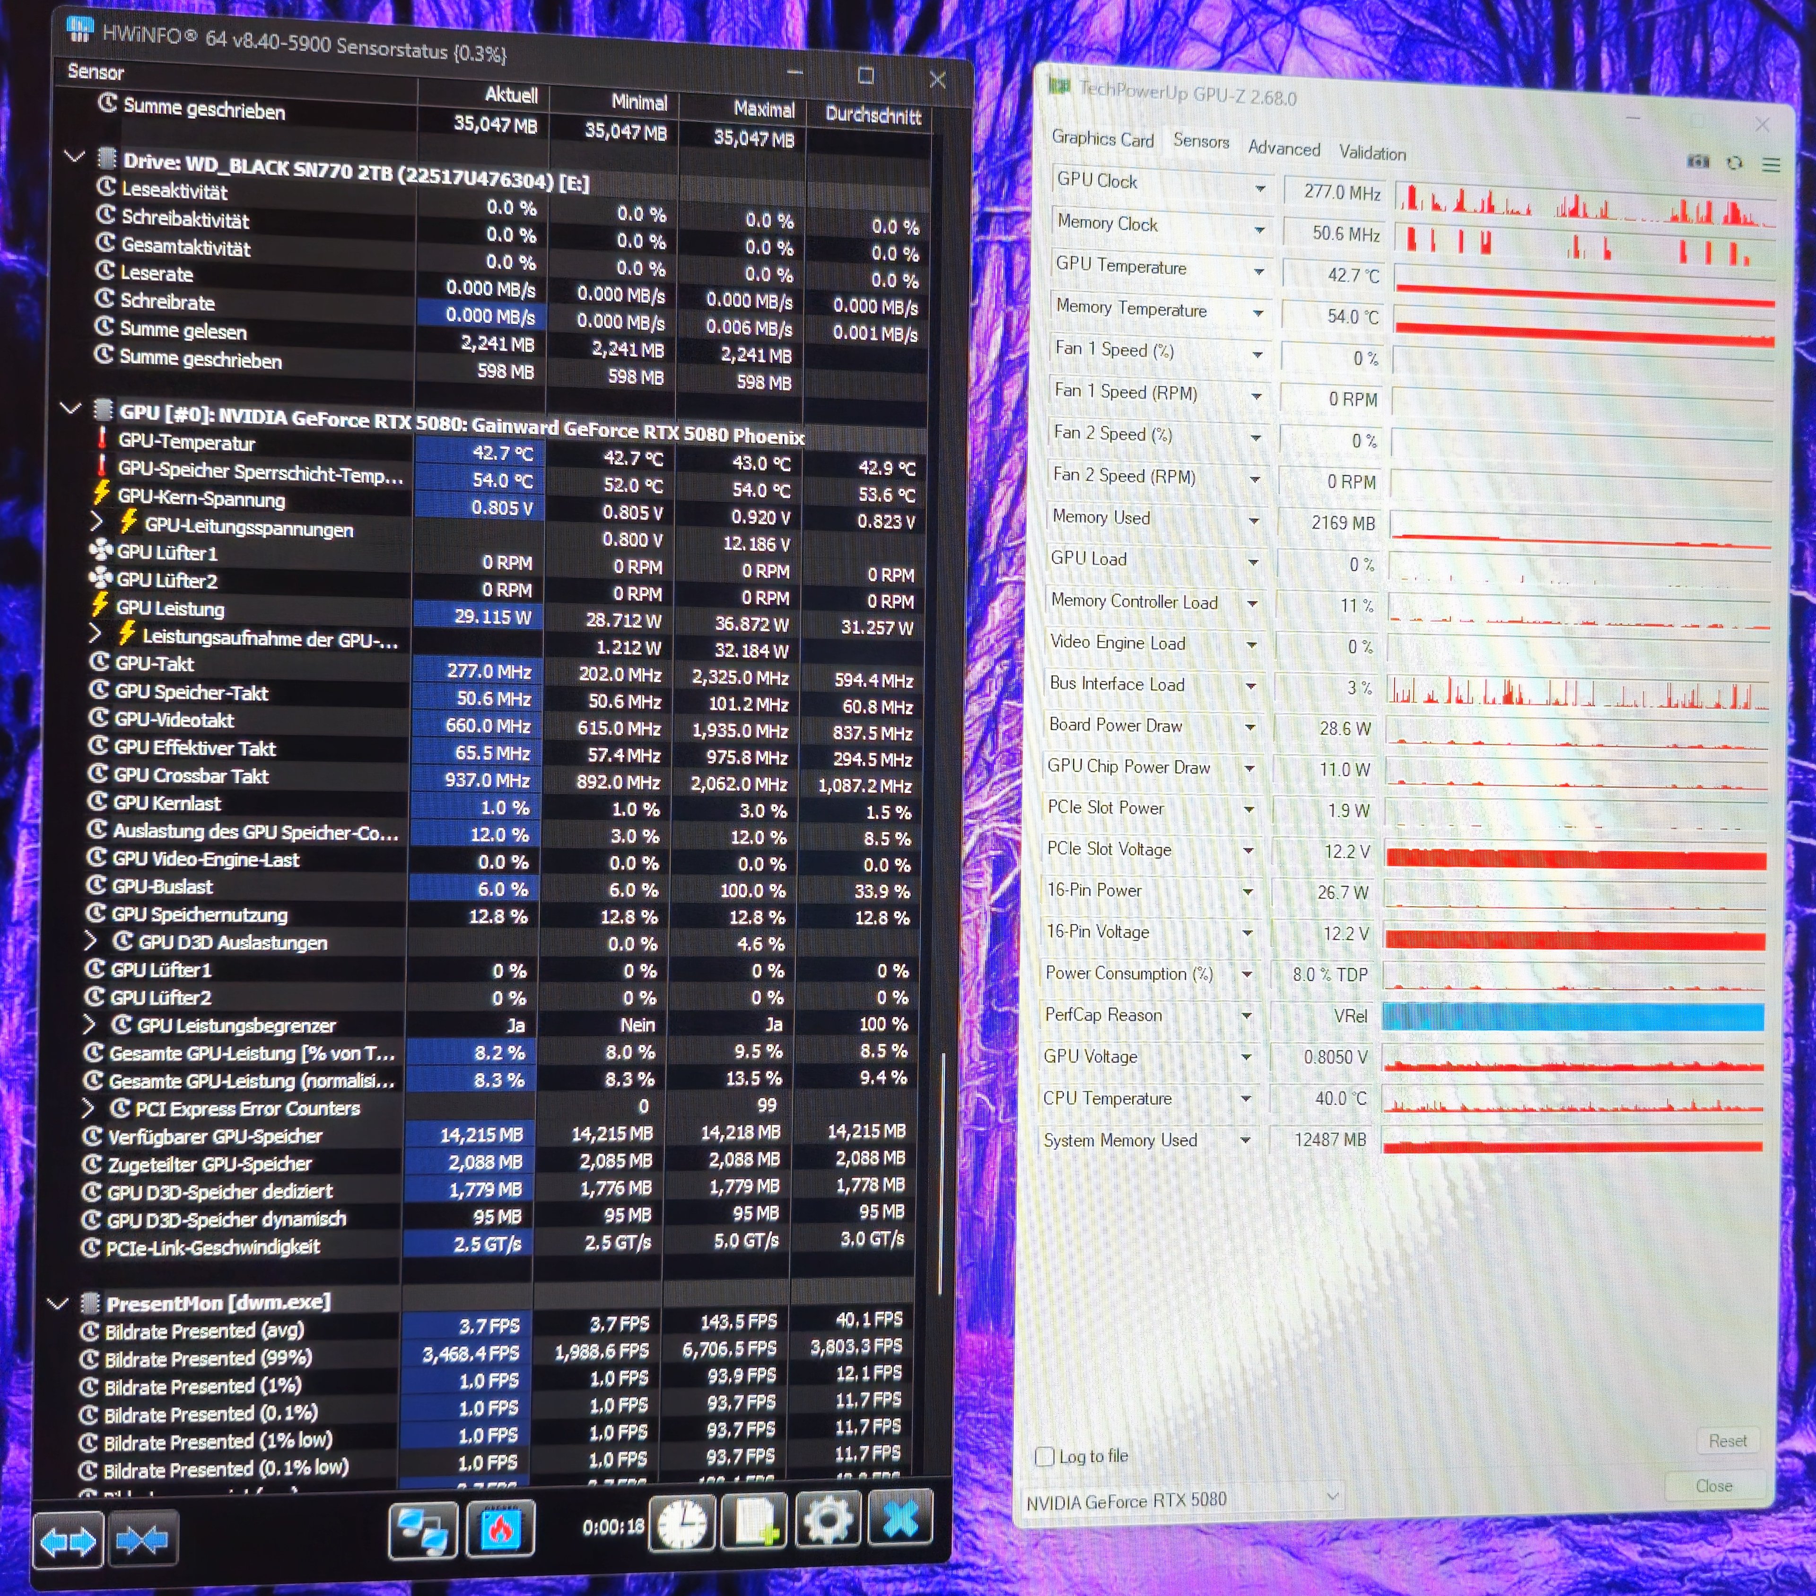This screenshot has width=1816, height=1596.
Task: Open the GPU Clock sensor dropdown arrow
Action: [1260, 188]
